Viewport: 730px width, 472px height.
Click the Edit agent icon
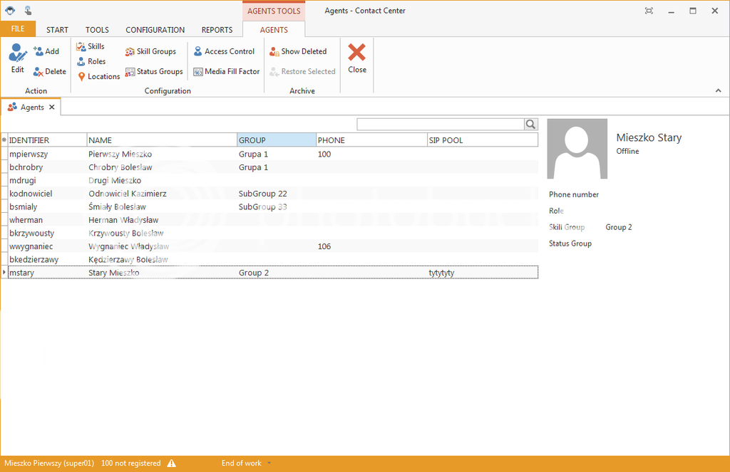[17, 54]
